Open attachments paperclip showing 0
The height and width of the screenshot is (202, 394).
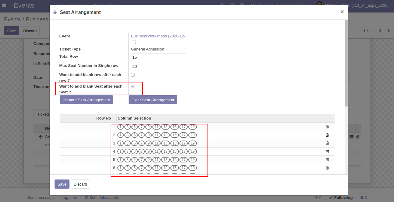318,198
